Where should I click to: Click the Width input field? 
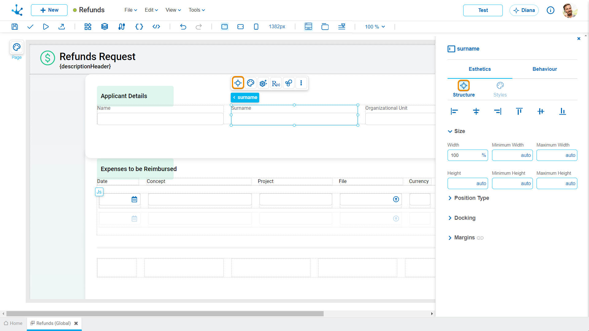468,155
